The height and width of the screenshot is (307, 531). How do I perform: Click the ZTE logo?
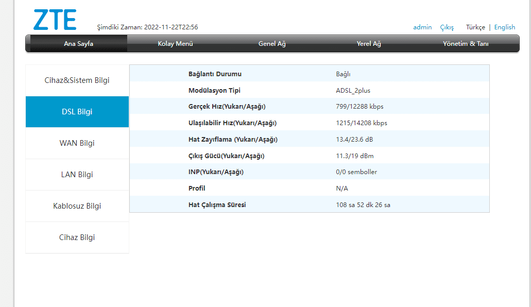(55, 20)
